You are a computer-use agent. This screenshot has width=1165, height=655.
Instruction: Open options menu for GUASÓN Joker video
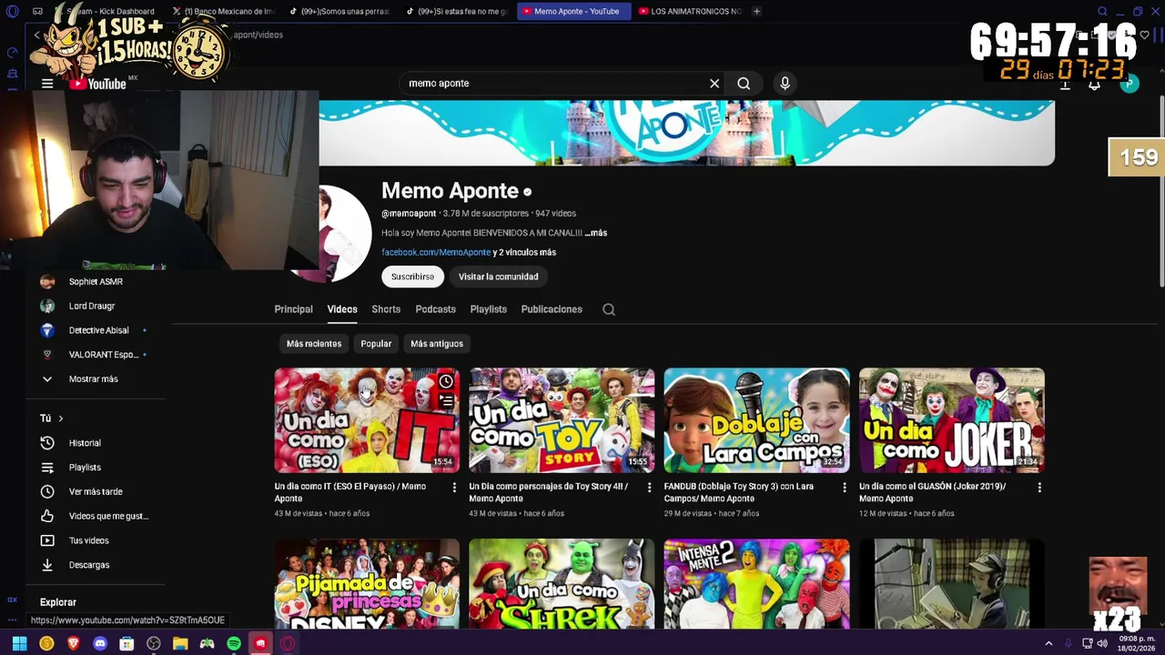tap(1039, 488)
